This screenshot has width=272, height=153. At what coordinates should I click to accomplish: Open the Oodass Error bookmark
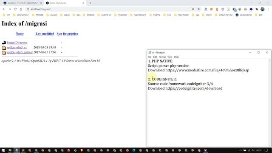(x=244, y=15)
